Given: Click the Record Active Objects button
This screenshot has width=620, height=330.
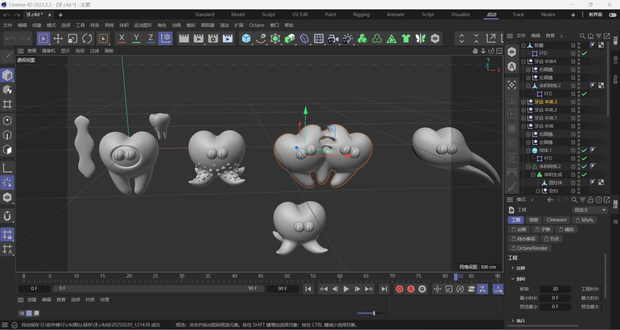Looking at the screenshot, I should click(x=399, y=289).
